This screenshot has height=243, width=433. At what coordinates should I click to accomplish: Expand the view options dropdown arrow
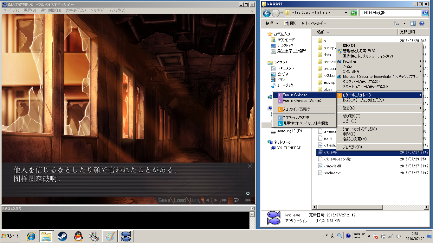404,23
